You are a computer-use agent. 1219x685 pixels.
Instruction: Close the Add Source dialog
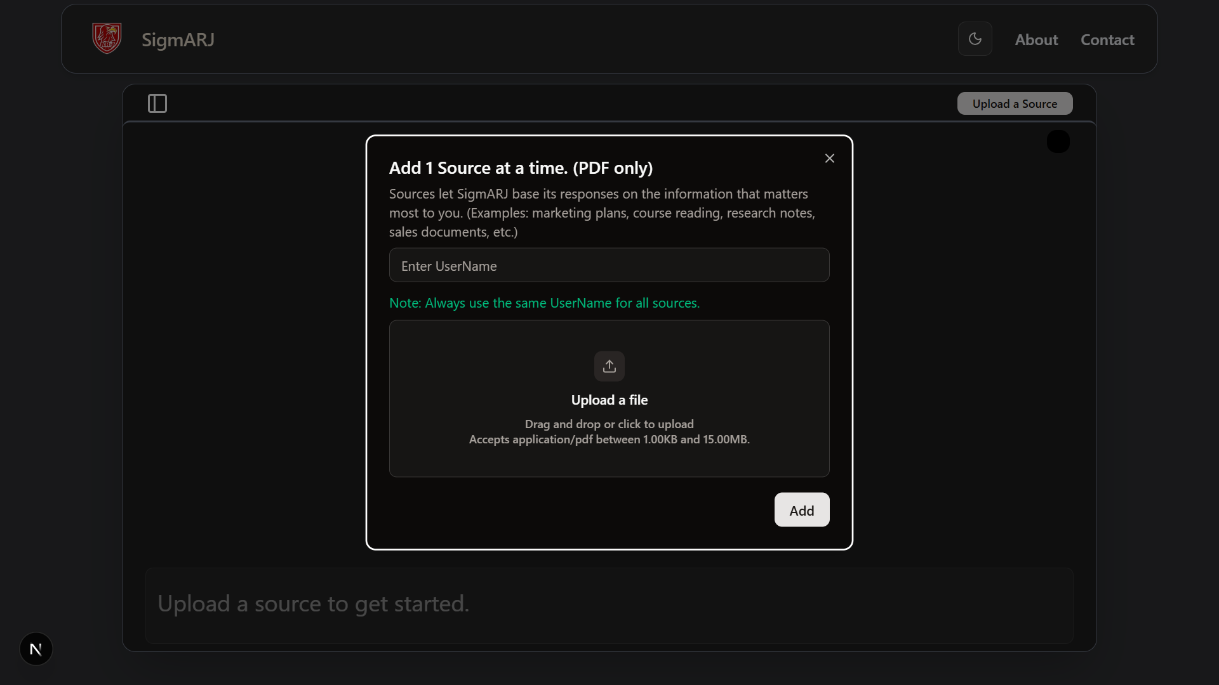(x=829, y=159)
